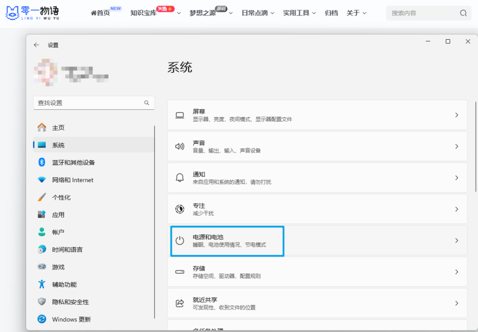Expand the 实用工具 navigation dropdown
The width and height of the screenshot is (478, 332).
pyautogui.click(x=299, y=13)
